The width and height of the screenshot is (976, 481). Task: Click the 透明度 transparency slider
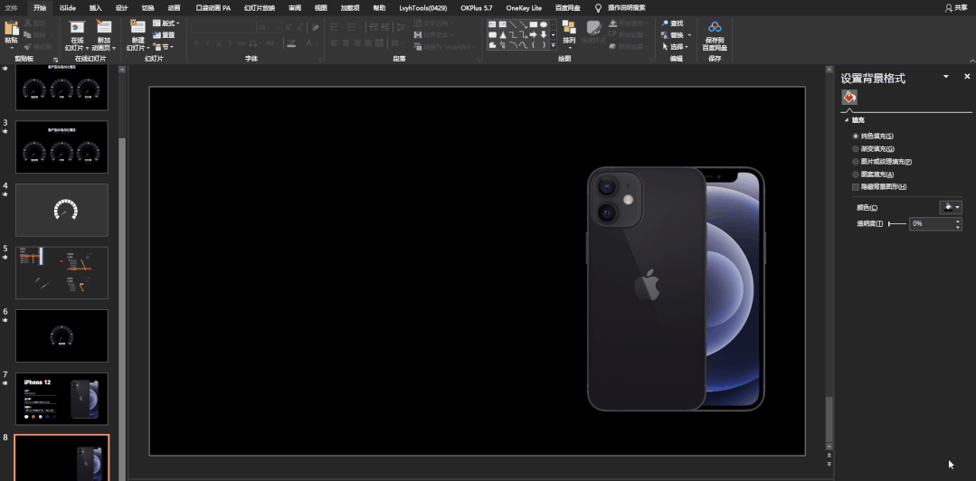point(897,223)
